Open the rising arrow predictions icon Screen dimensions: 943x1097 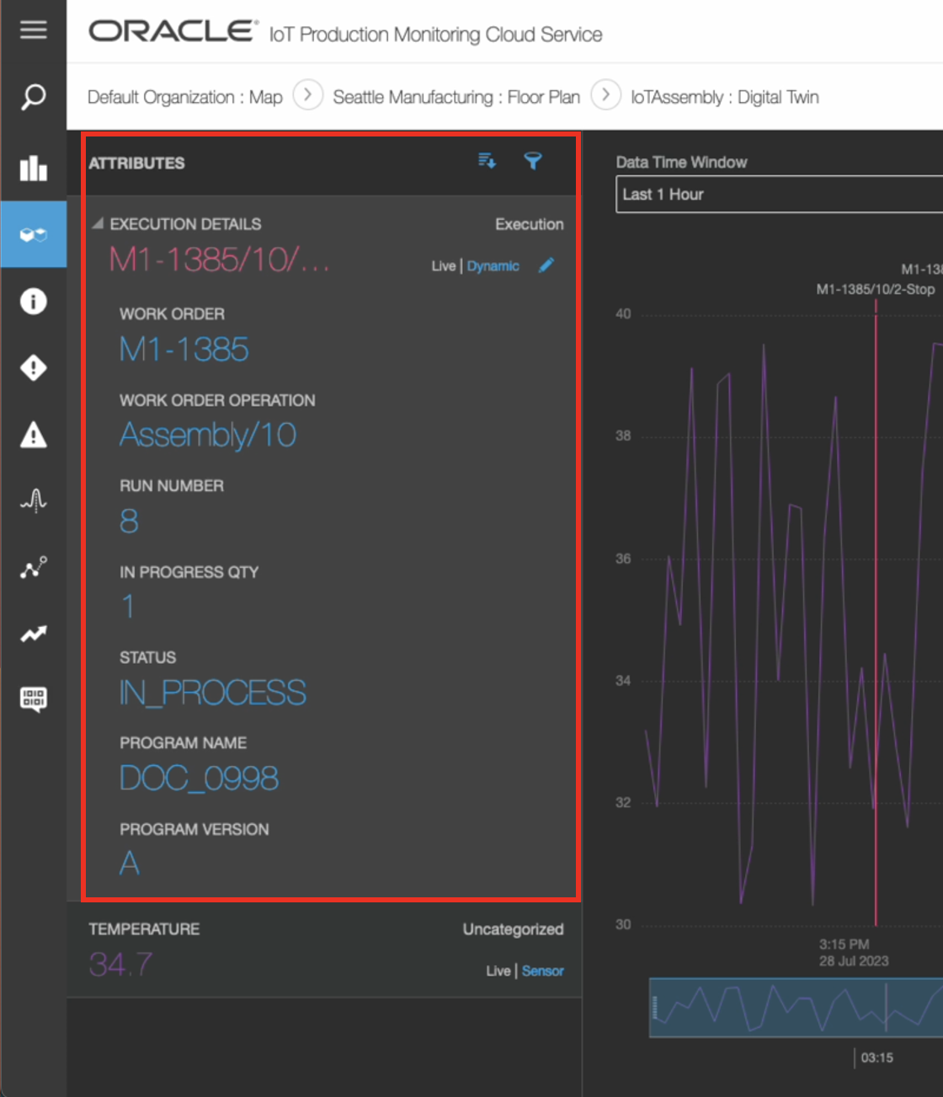click(33, 634)
